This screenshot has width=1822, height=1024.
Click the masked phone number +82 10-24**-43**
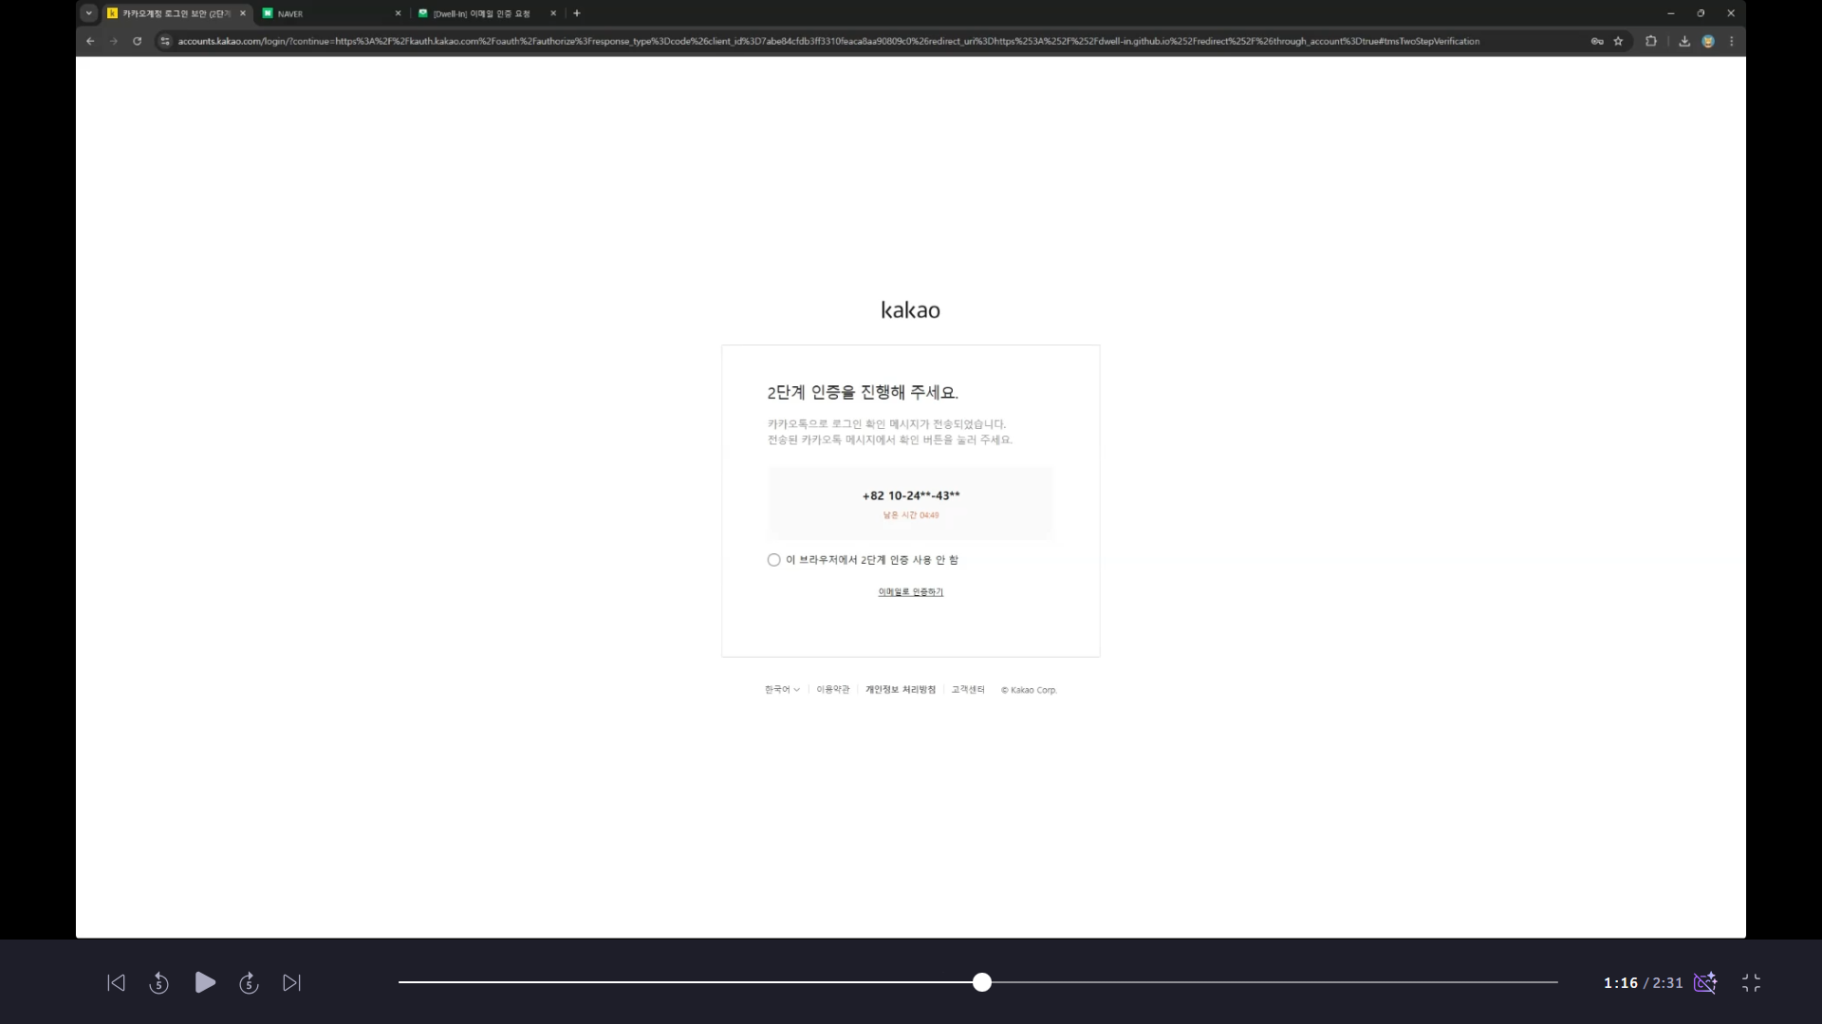[x=910, y=495]
